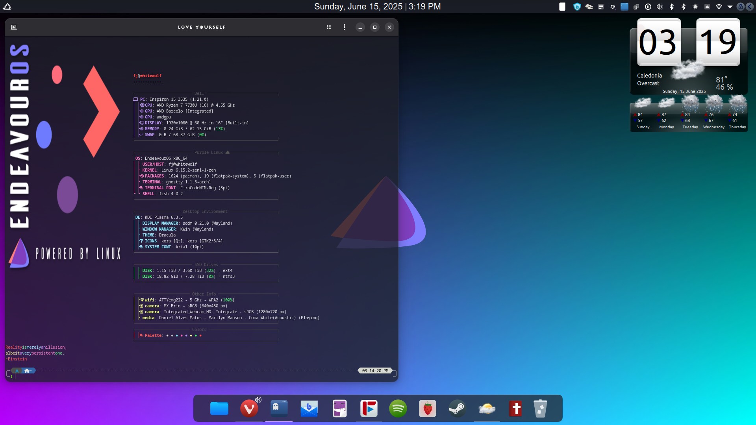Open the Ghostty three-dot main menu
The image size is (756, 425).
click(x=345, y=27)
